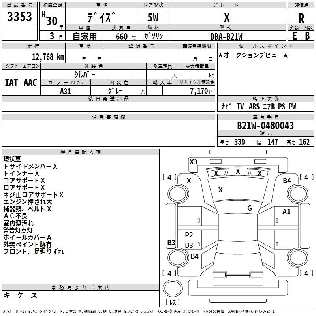Click the chassis number B21W-0480043
316x316 pixels.
(265, 126)
